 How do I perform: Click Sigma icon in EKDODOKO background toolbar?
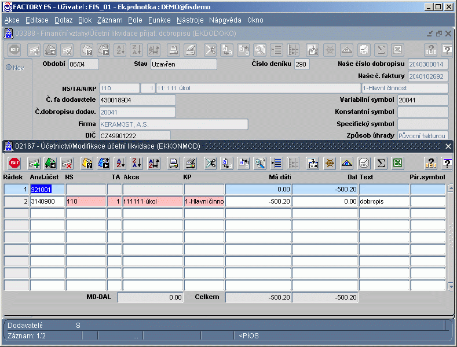point(381,50)
